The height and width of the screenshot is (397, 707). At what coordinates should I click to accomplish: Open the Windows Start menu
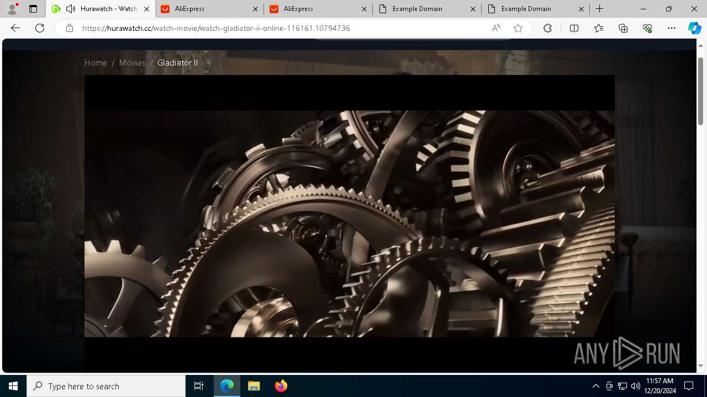[13, 386]
